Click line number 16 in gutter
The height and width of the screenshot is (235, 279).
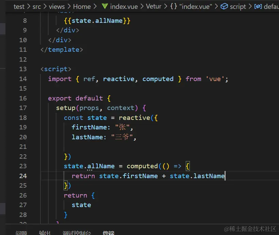coord(23,98)
